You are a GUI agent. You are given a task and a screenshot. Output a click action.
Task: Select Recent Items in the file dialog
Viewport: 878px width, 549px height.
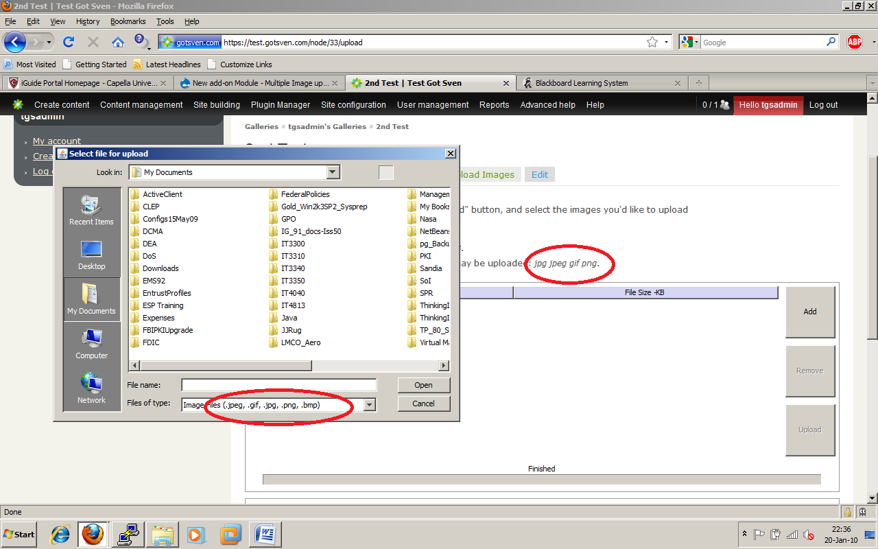click(91, 210)
